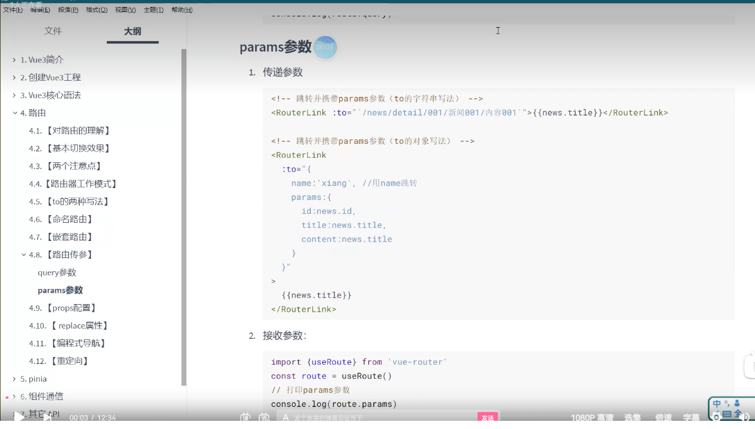The width and height of the screenshot is (755, 429).
Task: Toggle the danmaku display icon
Action: [x=246, y=417]
